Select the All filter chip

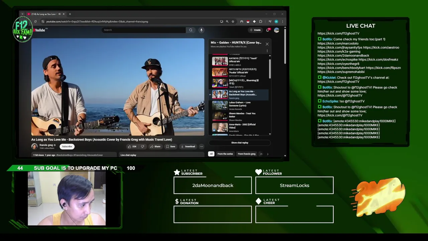pos(211,154)
